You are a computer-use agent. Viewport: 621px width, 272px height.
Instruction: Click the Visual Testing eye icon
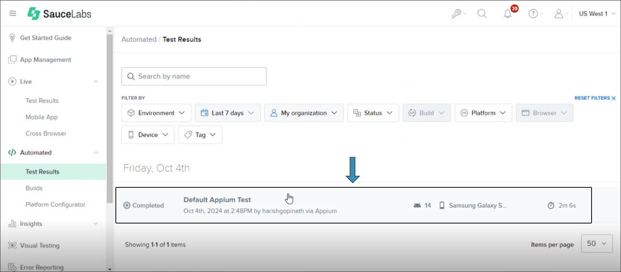click(x=12, y=245)
